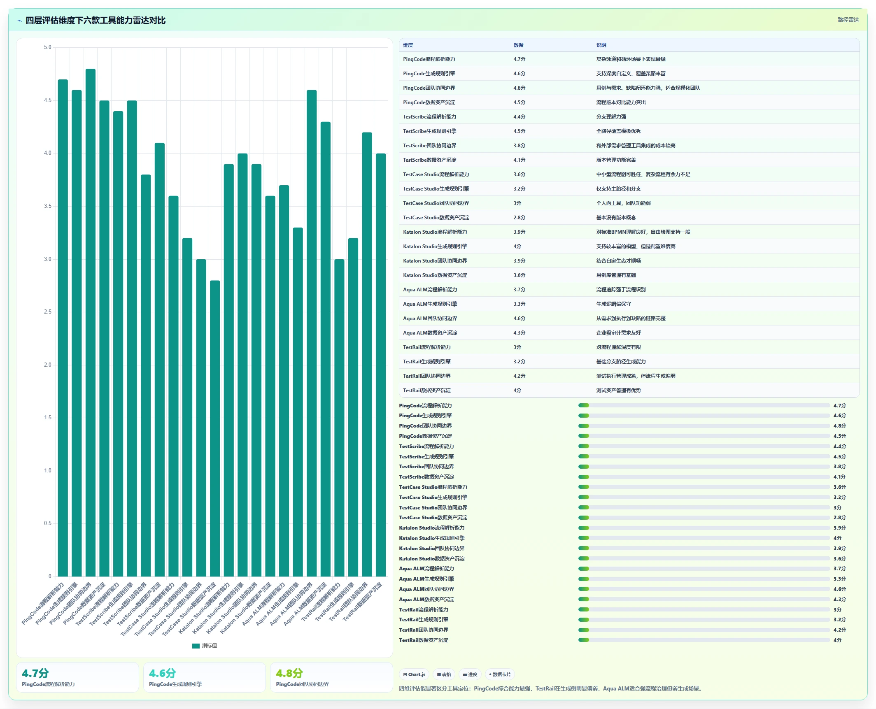Click table cell 和外部需求管理工具集成的成本较高
Viewport: 876px width, 709px height.
pyautogui.click(x=636, y=146)
